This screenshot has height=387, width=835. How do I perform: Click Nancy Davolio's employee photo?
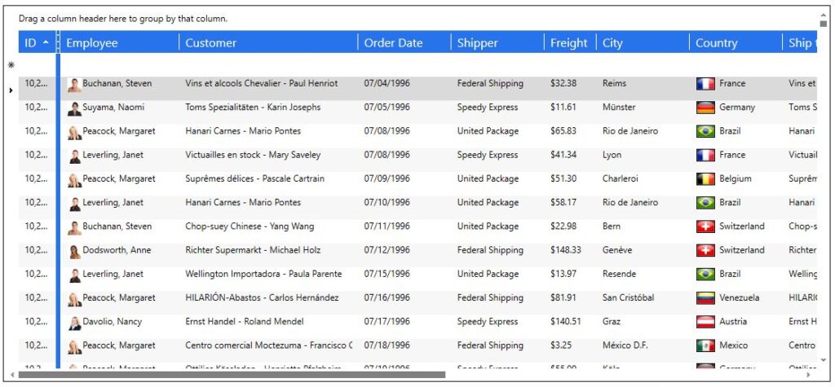(x=74, y=323)
